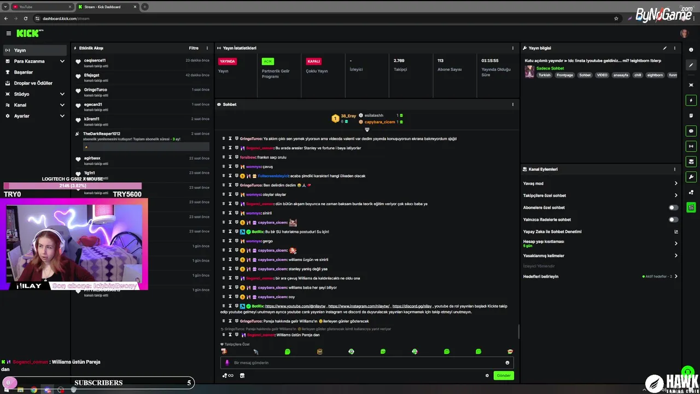700x394 pixels.
Task: Toggle the channel actions panel icon
Action: pyautogui.click(x=691, y=161)
